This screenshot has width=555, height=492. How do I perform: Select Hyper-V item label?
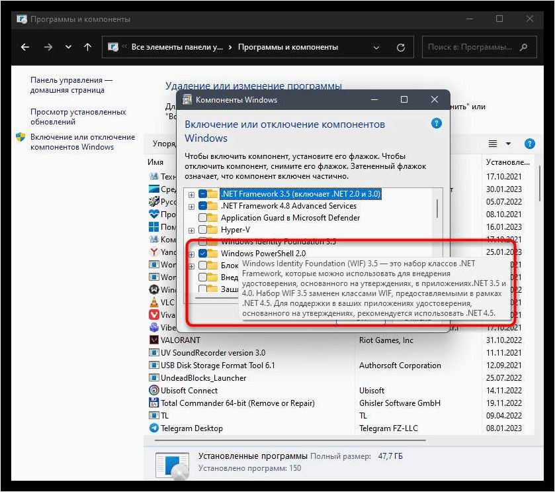(235, 230)
